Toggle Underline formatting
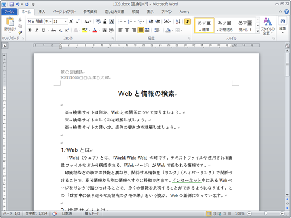The height and width of the screenshot is (218, 291). click(43, 30)
